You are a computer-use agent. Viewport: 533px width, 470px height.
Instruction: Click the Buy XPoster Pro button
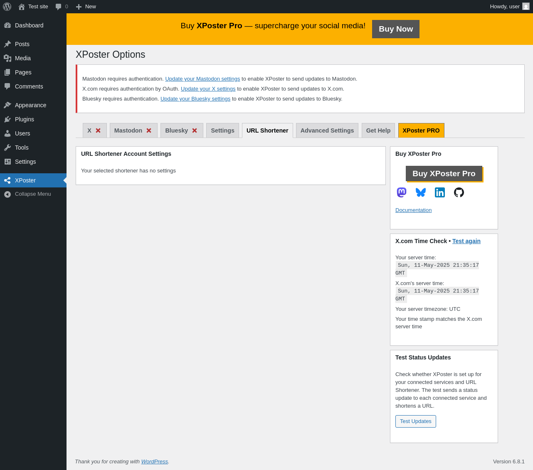coord(444,174)
